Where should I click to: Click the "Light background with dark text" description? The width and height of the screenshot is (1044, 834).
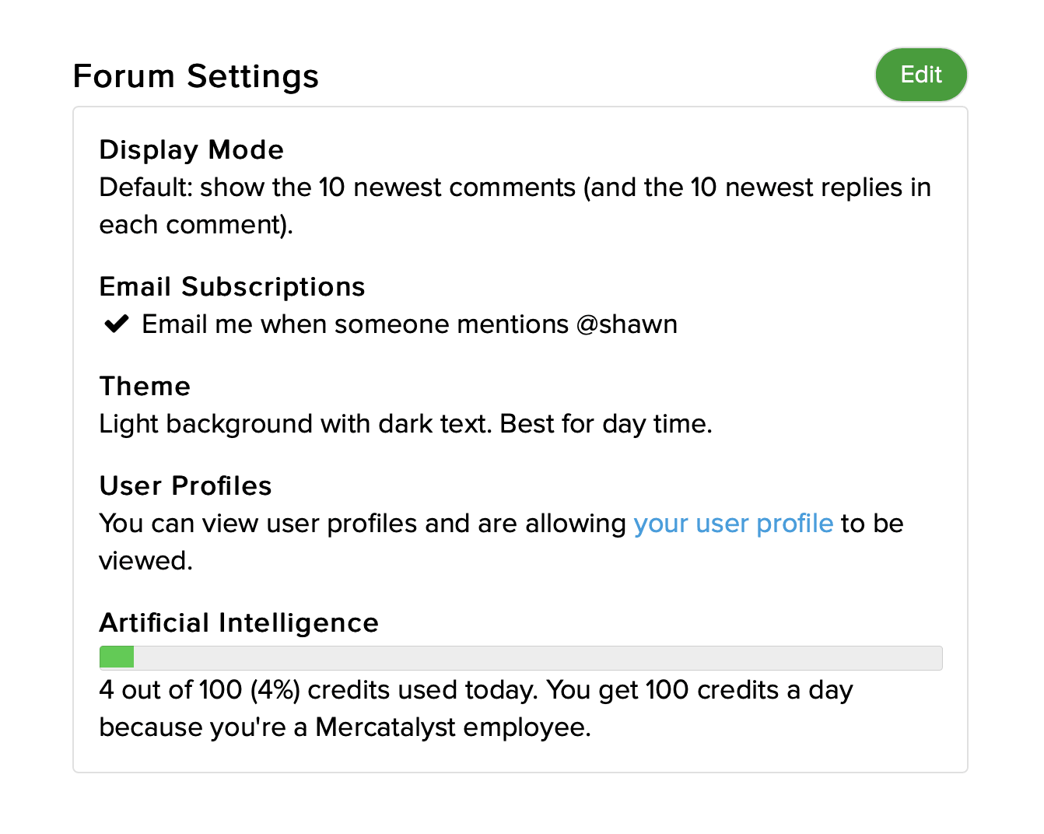pos(296,424)
